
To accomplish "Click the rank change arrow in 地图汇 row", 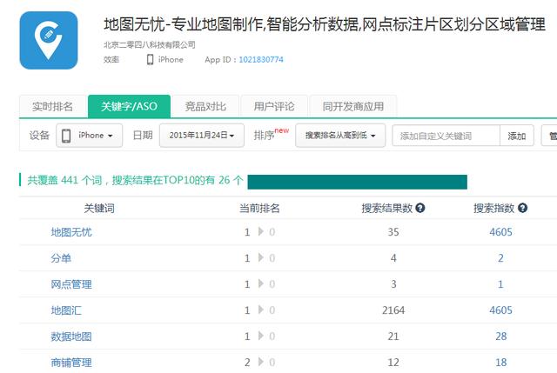I will [261, 310].
